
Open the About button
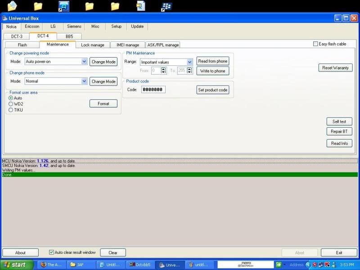[x=20, y=252]
